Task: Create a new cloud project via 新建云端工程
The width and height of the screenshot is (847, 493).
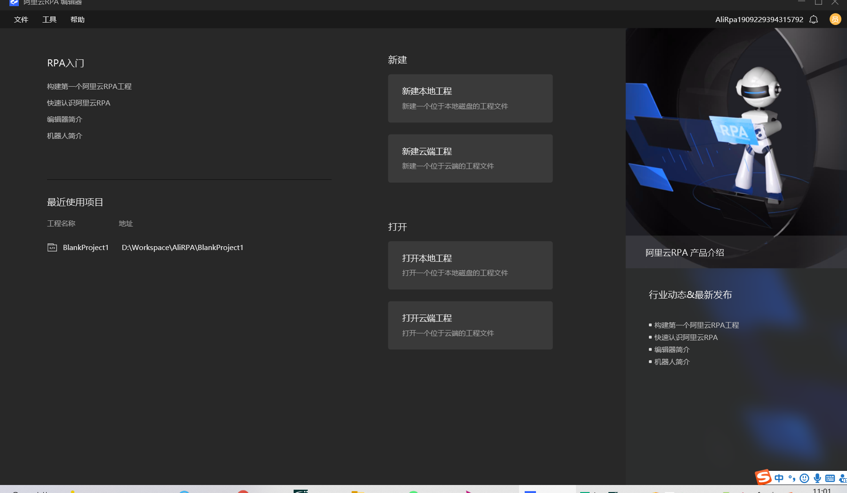Action: point(470,158)
